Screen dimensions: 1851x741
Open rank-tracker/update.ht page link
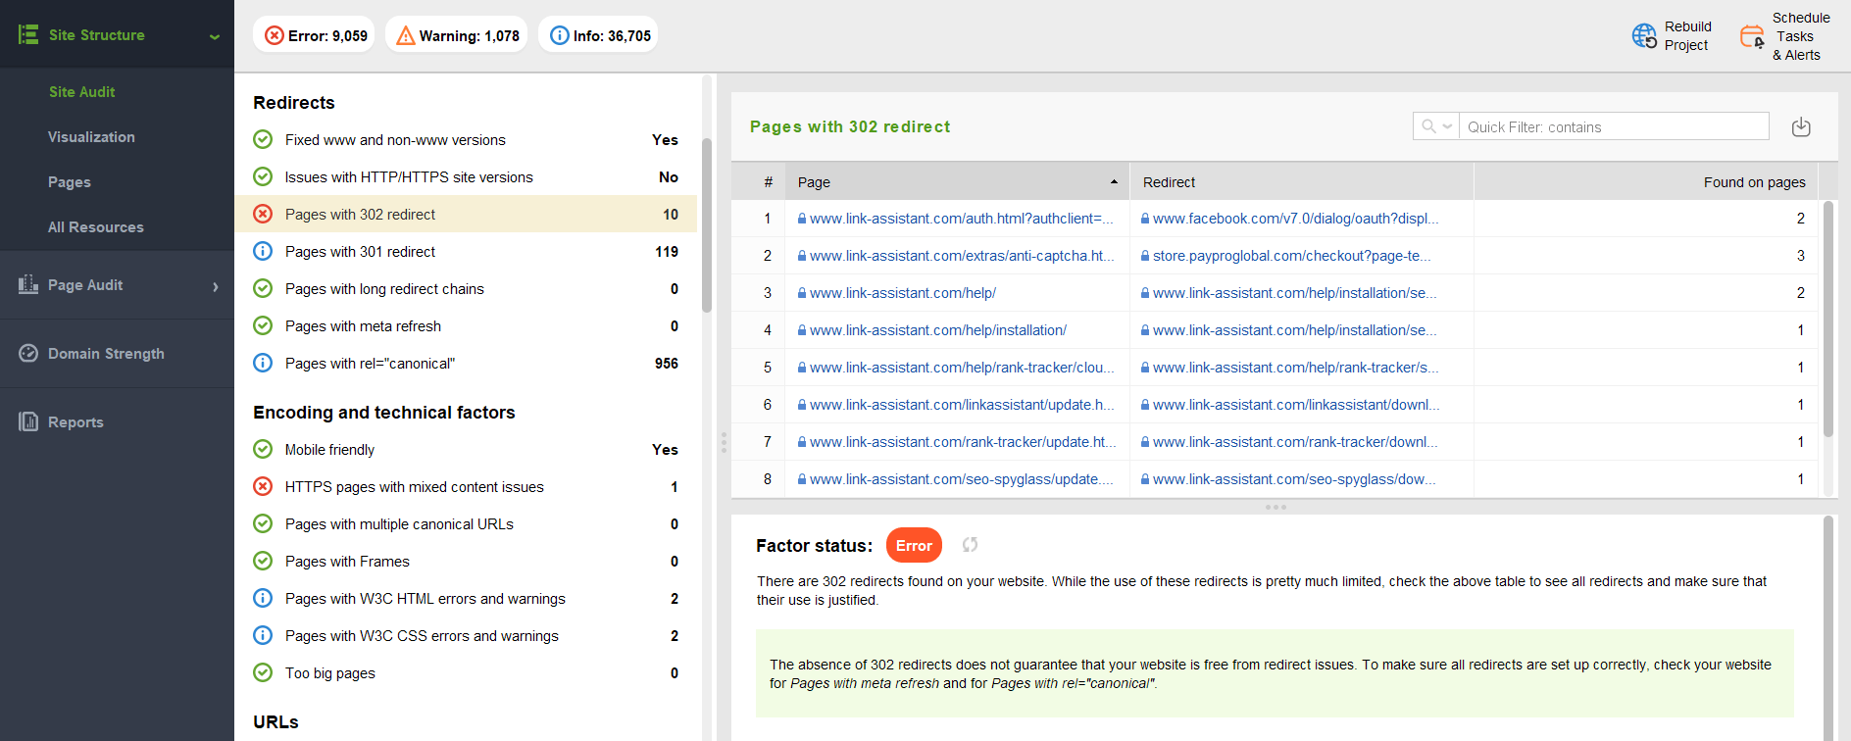tap(963, 442)
